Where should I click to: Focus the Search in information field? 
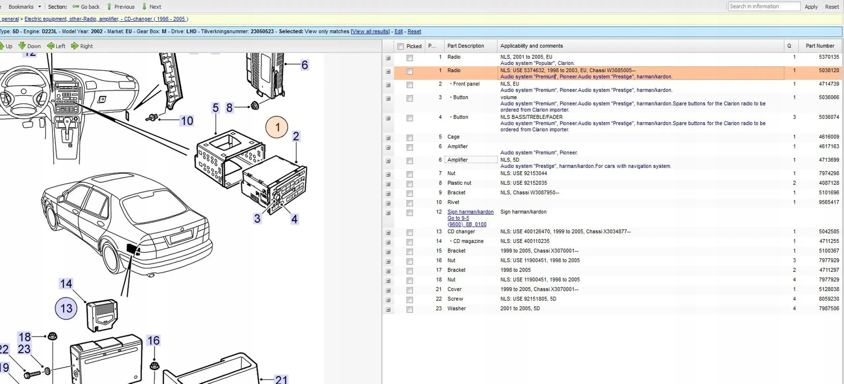[764, 6]
